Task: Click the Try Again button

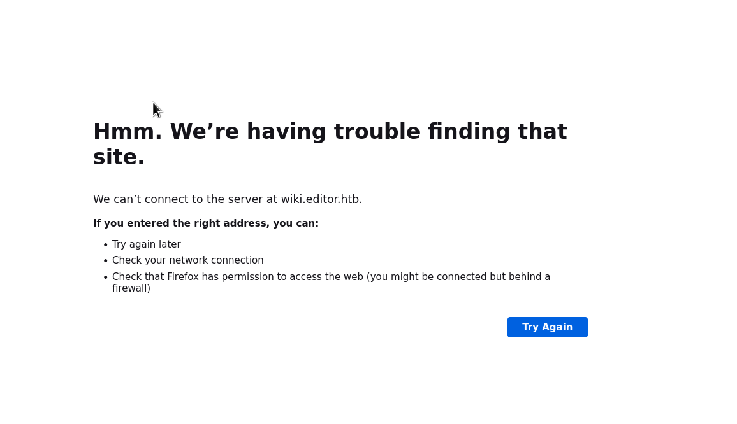Action: tap(547, 327)
